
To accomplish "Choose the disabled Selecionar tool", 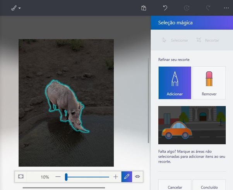I will [x=175, y=40].
